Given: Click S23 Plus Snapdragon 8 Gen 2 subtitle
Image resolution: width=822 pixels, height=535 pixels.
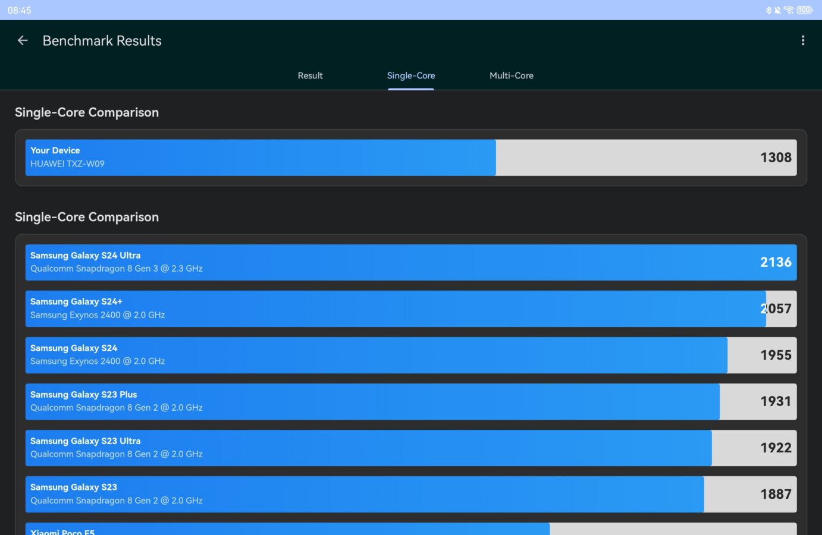Looking at the screenshot, I should point(117,408).
